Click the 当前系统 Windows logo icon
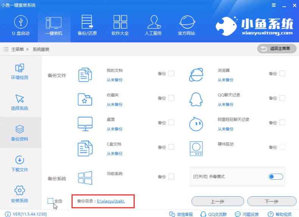This screenshot has width=299, height=217. (x=85, y=178)
